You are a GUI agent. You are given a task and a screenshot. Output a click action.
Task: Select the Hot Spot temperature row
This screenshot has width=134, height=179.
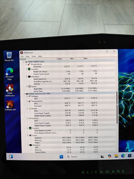68,106
